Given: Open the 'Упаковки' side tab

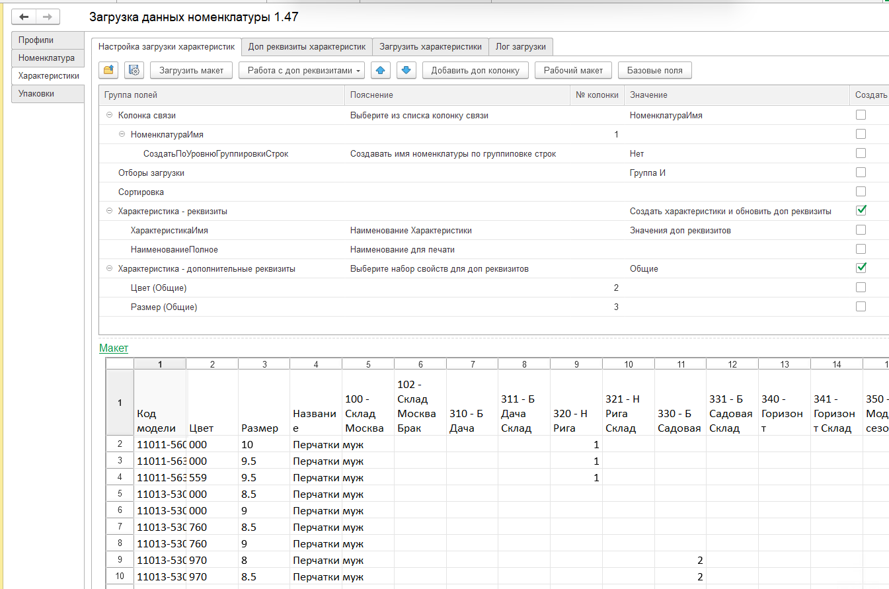Looking at the screenshot, I should [x=36, y=94].
